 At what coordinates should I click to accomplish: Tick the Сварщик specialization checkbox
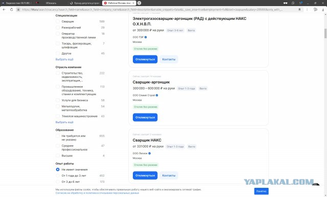58,21
